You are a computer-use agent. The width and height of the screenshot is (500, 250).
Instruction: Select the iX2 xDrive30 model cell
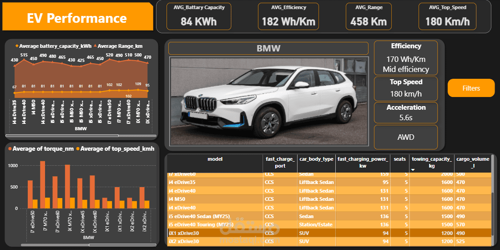click(215, 241)
